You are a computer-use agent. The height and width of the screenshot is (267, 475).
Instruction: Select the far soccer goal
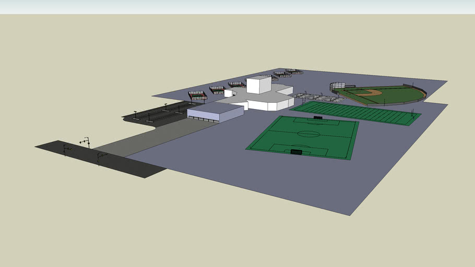coord(318,118)
